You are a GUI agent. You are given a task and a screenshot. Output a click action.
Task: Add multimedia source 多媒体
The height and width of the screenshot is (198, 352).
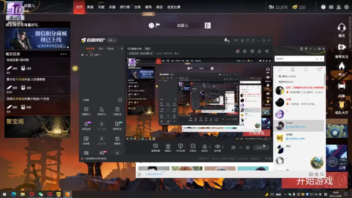click(193, 148)
